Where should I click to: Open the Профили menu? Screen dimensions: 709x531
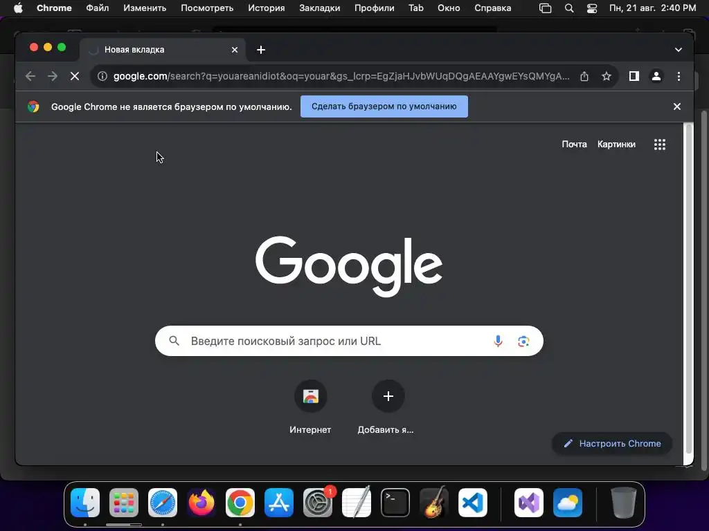click(x=375, y=8)
